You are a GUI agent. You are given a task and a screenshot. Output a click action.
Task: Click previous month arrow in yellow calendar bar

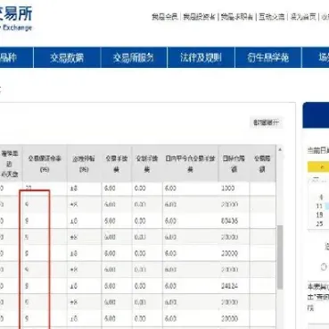point(322,167)
